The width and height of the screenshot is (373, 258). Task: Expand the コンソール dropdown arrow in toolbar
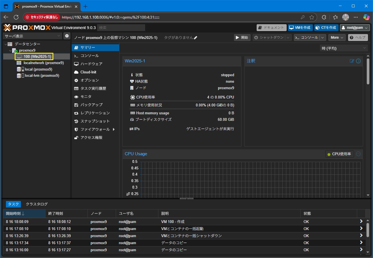coord(323,38)
